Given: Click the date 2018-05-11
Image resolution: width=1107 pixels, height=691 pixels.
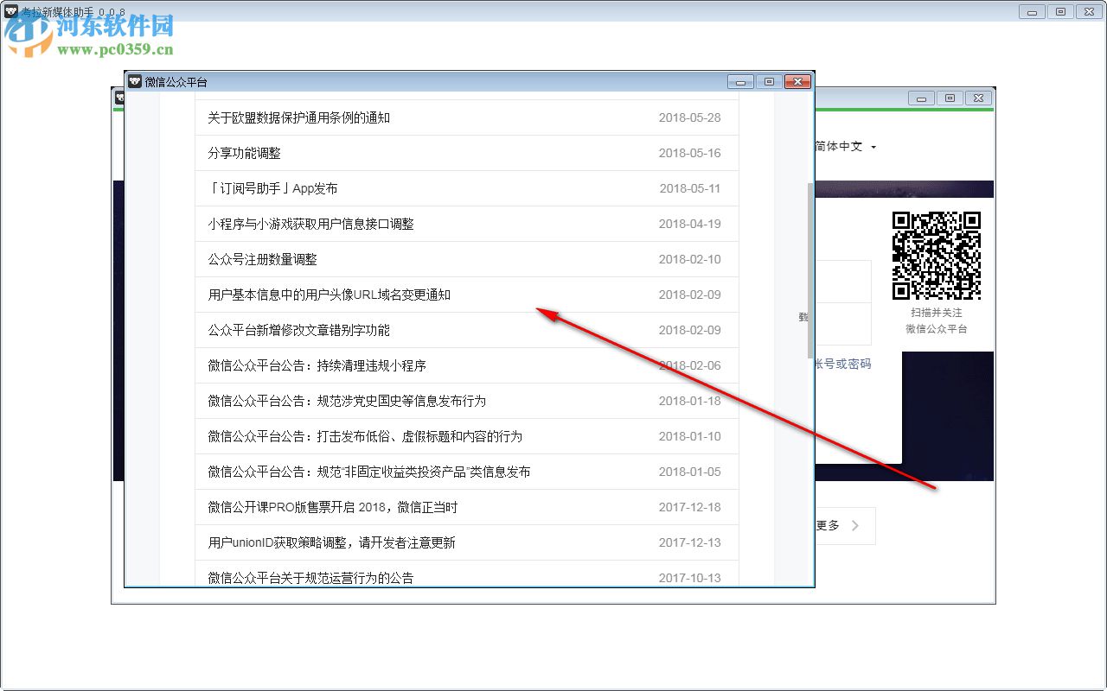Looking at the screenshot, I should click(689, 188).
